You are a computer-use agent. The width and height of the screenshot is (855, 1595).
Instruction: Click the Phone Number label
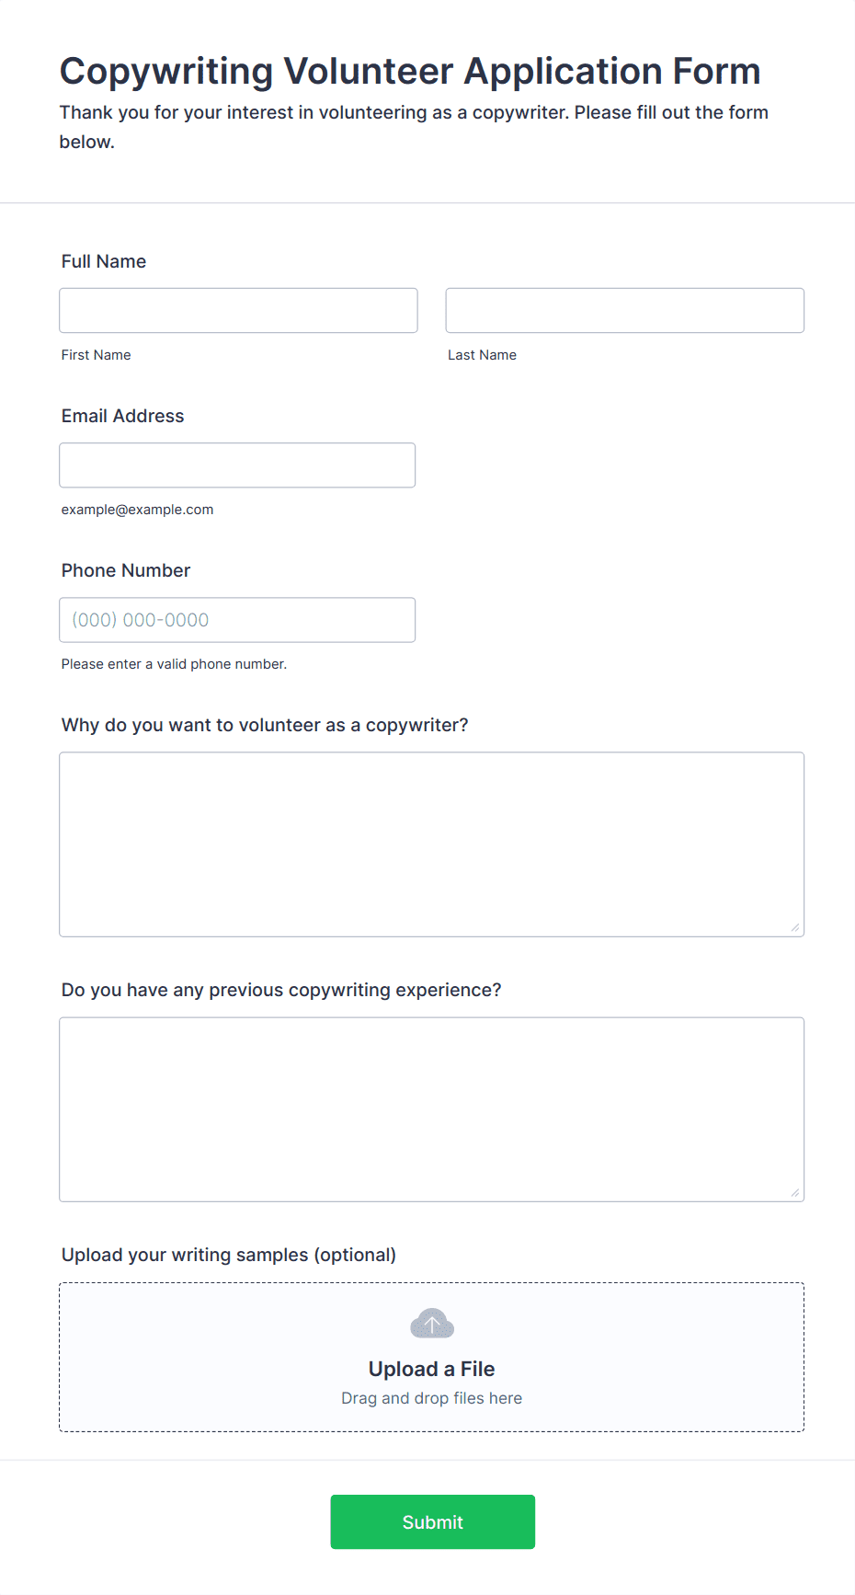(126, 570)
